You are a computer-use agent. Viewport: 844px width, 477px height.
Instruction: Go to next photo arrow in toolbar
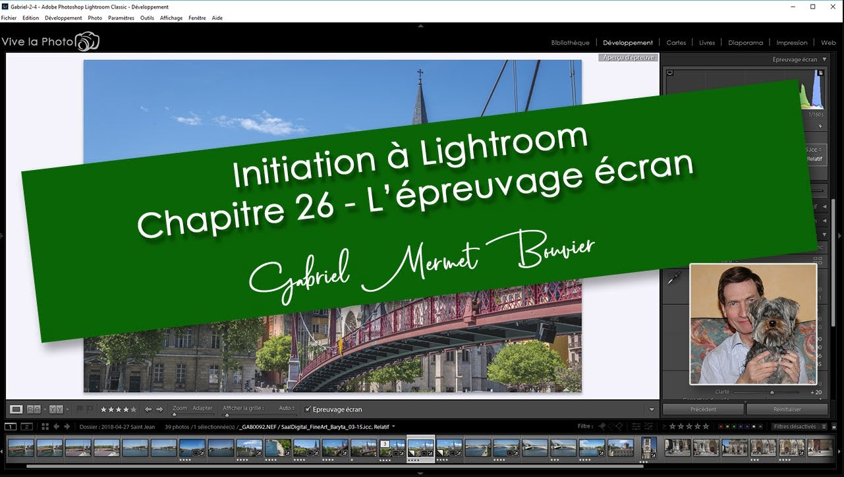click(x=159, y=409)
